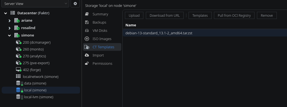The height and width of the screenshot is (107, 287).
Task: Select local-lvm (simone) storage
Action: pyautogui.click(x=39, y=97)
